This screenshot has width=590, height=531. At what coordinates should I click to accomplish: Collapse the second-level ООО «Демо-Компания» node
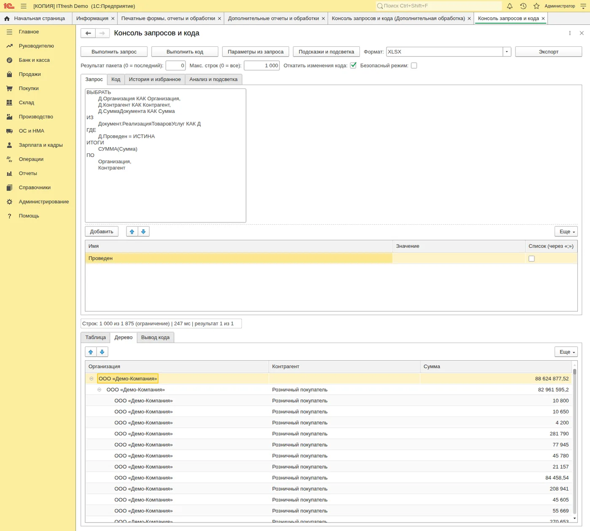(99, 390)
